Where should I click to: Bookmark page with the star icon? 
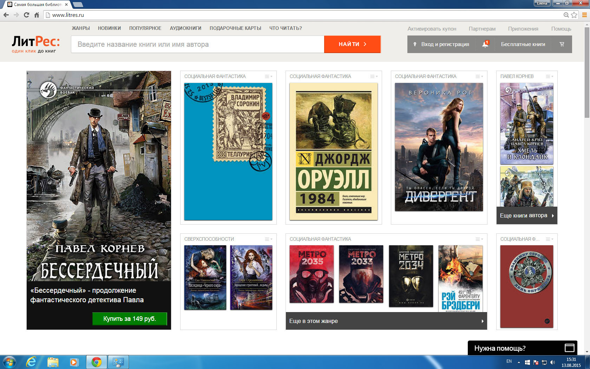(x=574, y=15)
